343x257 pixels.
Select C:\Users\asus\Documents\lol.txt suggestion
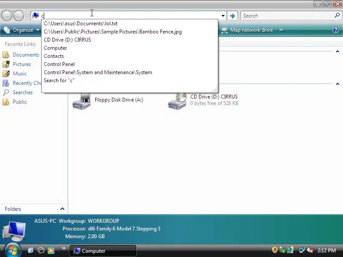point(130,24)
